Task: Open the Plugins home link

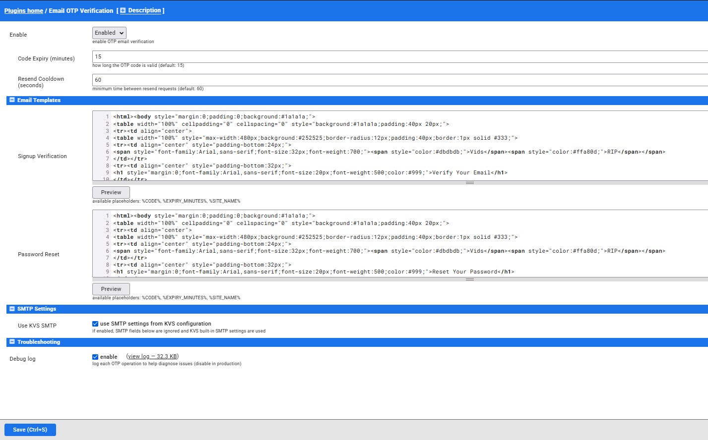Action: click(24, 11)
